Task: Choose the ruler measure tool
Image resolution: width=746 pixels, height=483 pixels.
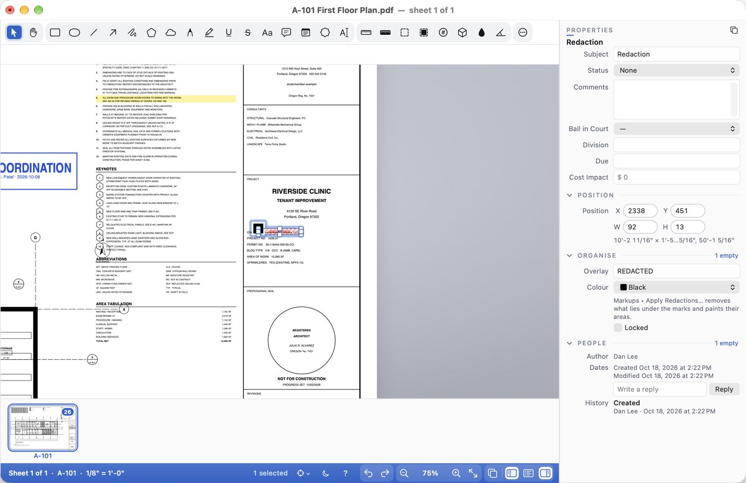Action: tap(366, 32)
